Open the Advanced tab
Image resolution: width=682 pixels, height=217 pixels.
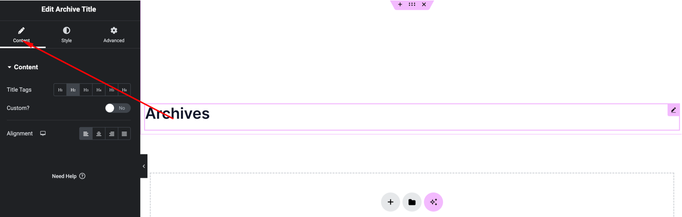tap(114, 35)
